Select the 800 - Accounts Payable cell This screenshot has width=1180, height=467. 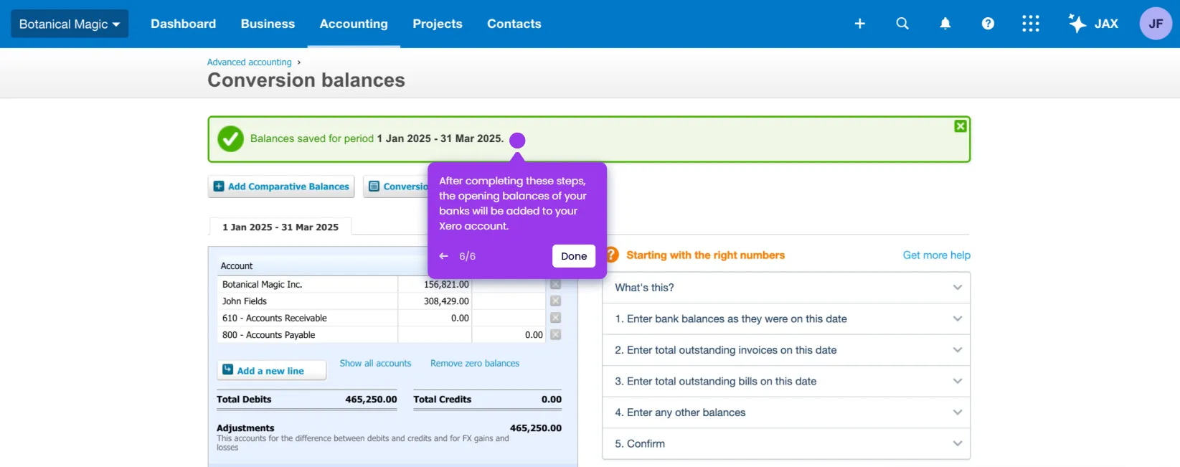click(x=307, y=334)
